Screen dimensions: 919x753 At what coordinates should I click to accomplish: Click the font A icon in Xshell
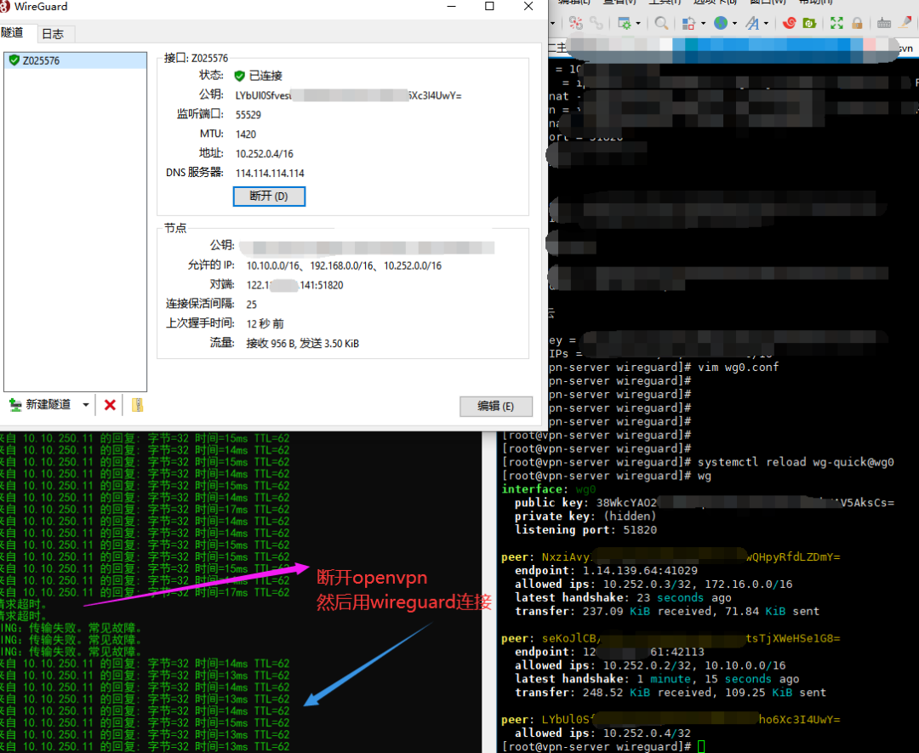click(x=752, y=23)
